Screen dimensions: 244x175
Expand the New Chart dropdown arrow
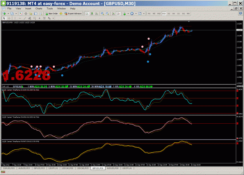[8, 14]
